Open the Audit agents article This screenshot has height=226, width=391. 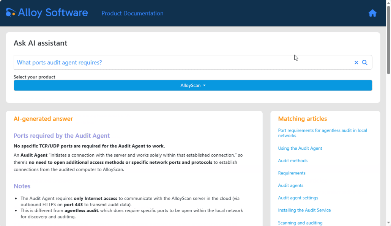pyautogui.click(x=290, y=185)
